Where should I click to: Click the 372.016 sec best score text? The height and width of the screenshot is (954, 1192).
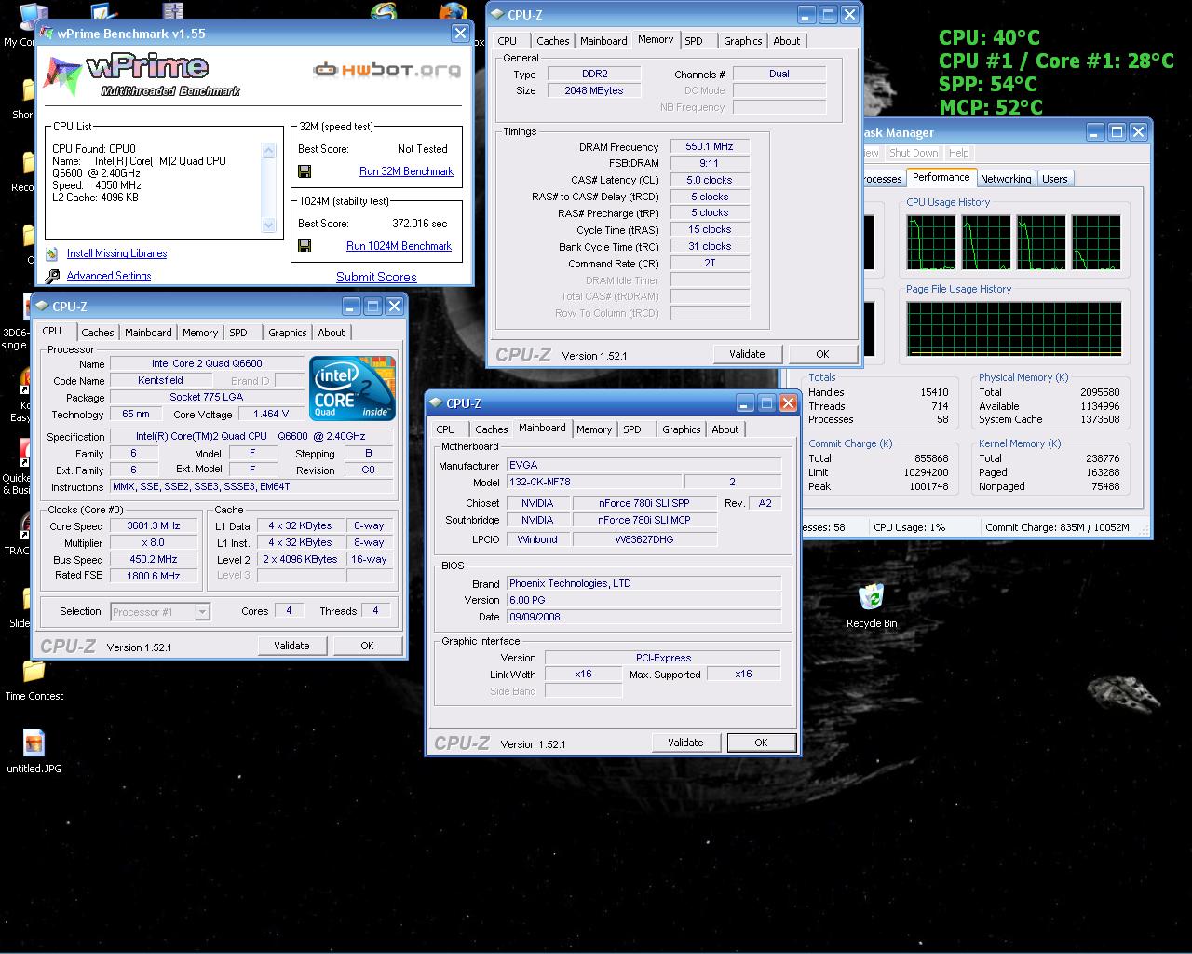(419, 224)
